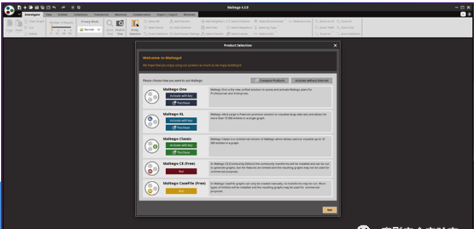
Task: Click the Exit button in dialog
Action: coord(330,210)
